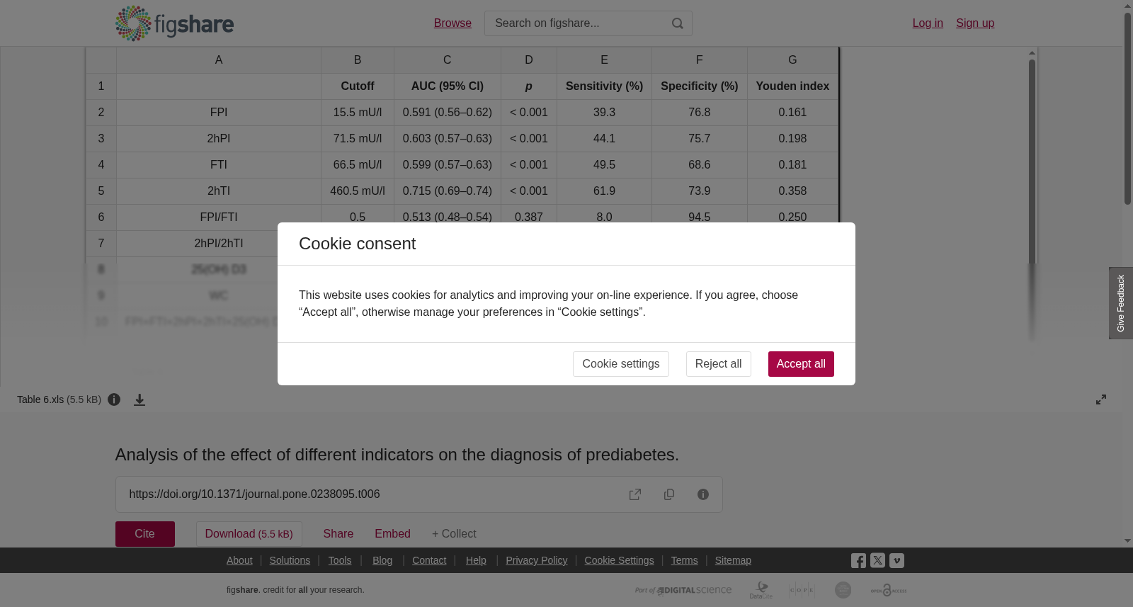Viewport: 1133px width, 607px height.
Task: Download file via arrow icon beside Table 6.xls
Action: pyautogui.click(x=140, y=399)
